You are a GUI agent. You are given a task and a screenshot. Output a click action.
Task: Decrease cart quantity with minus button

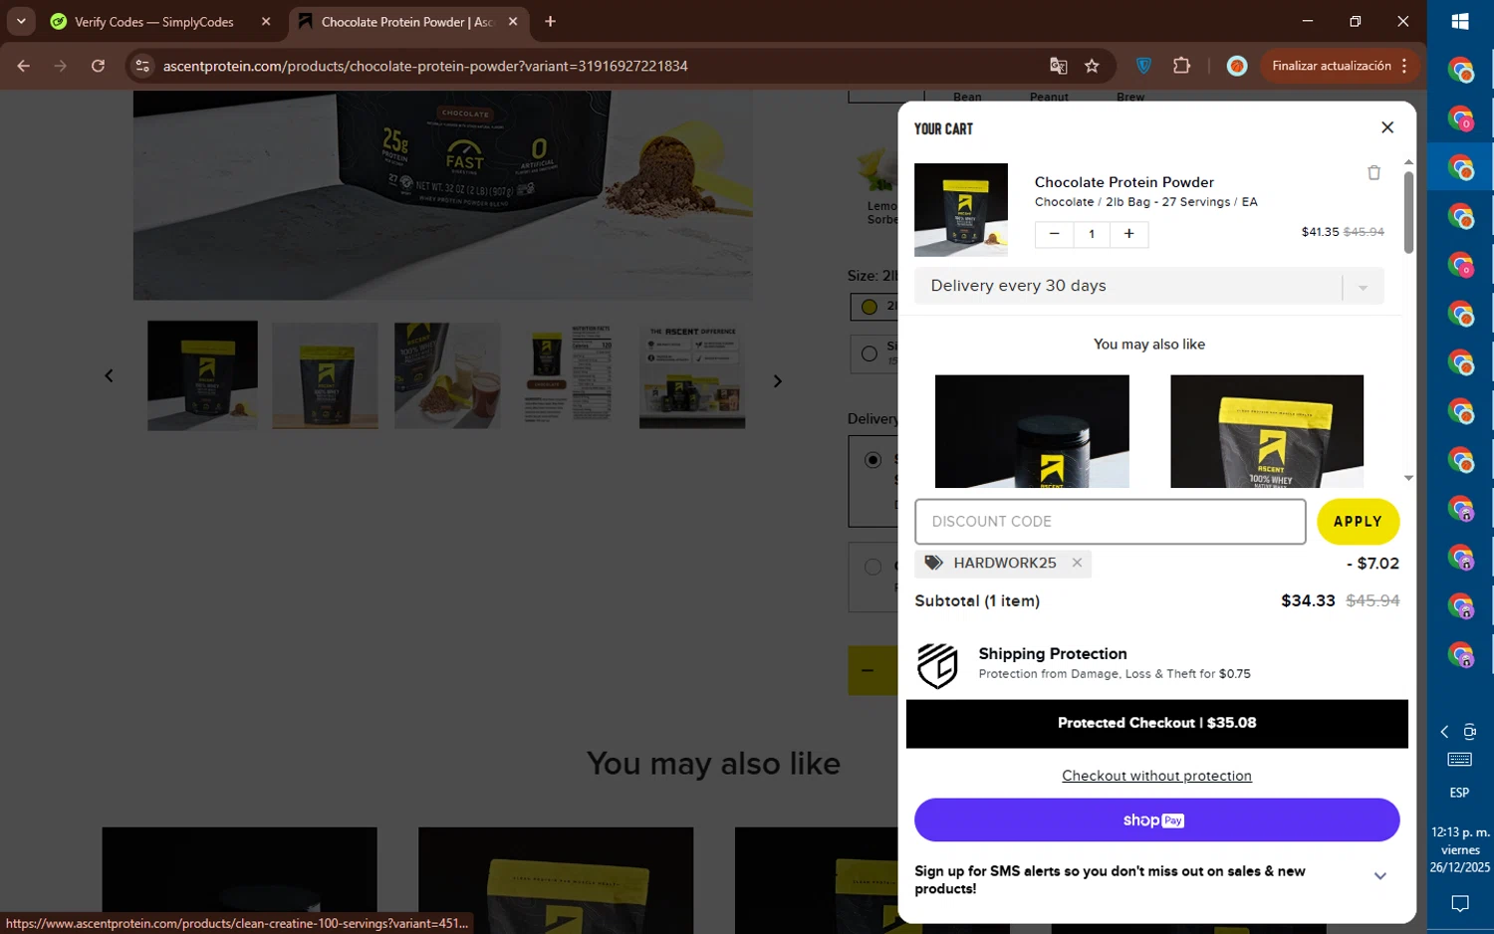(1054, 234)
